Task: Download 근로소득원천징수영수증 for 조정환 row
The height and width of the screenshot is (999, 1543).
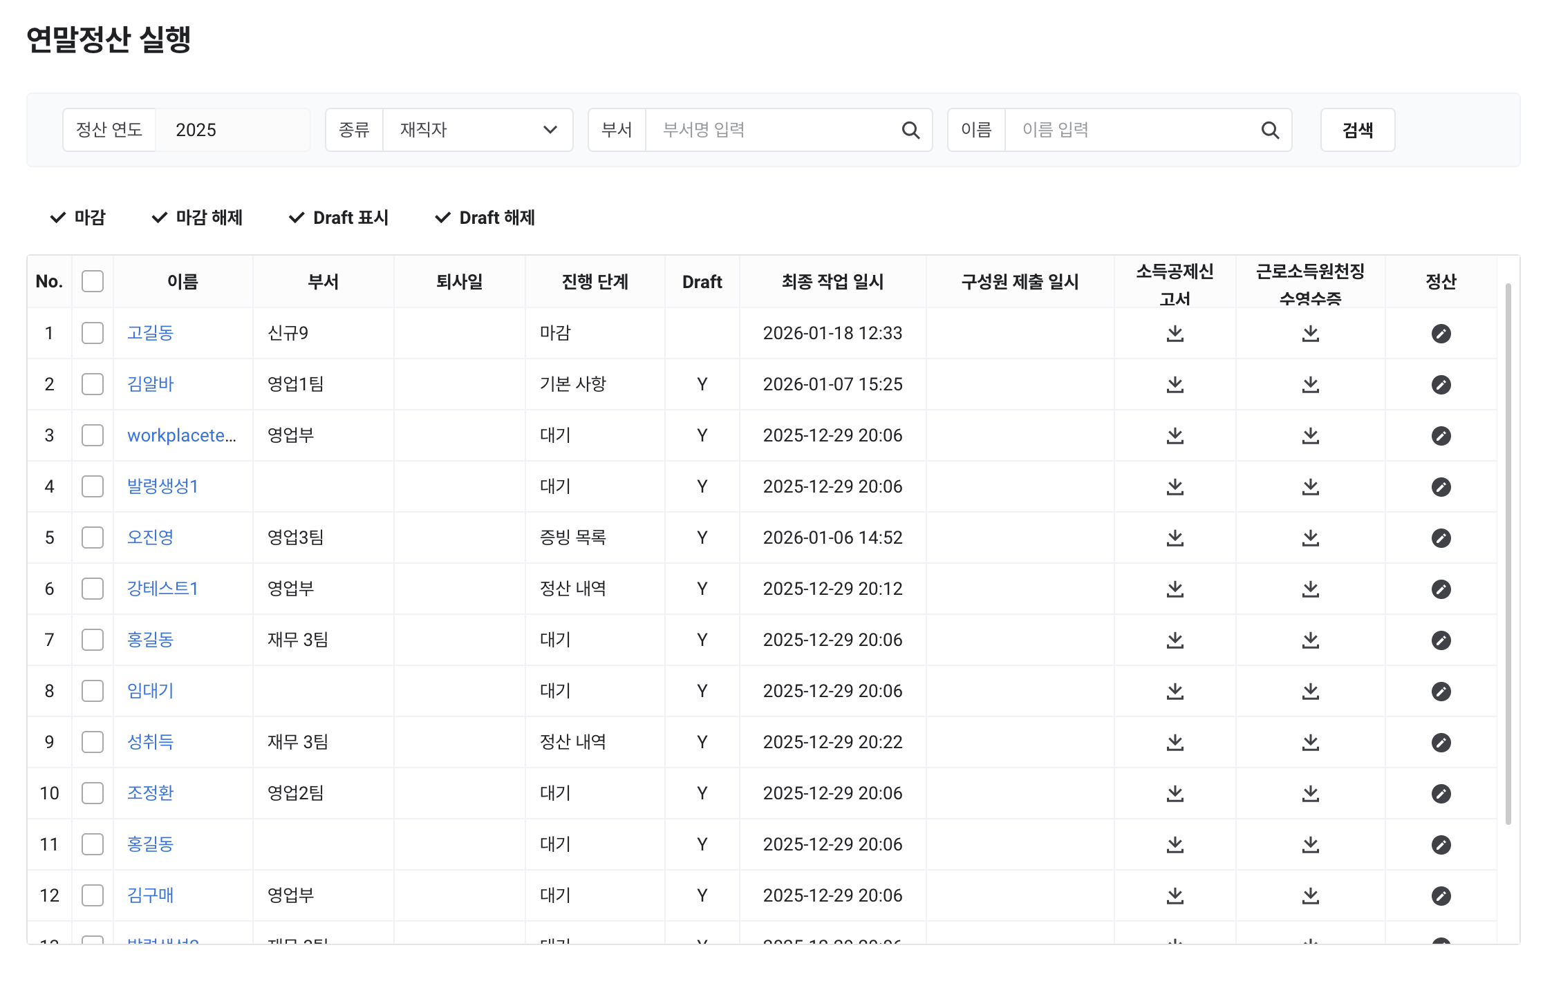Action: pos(1310,794)
